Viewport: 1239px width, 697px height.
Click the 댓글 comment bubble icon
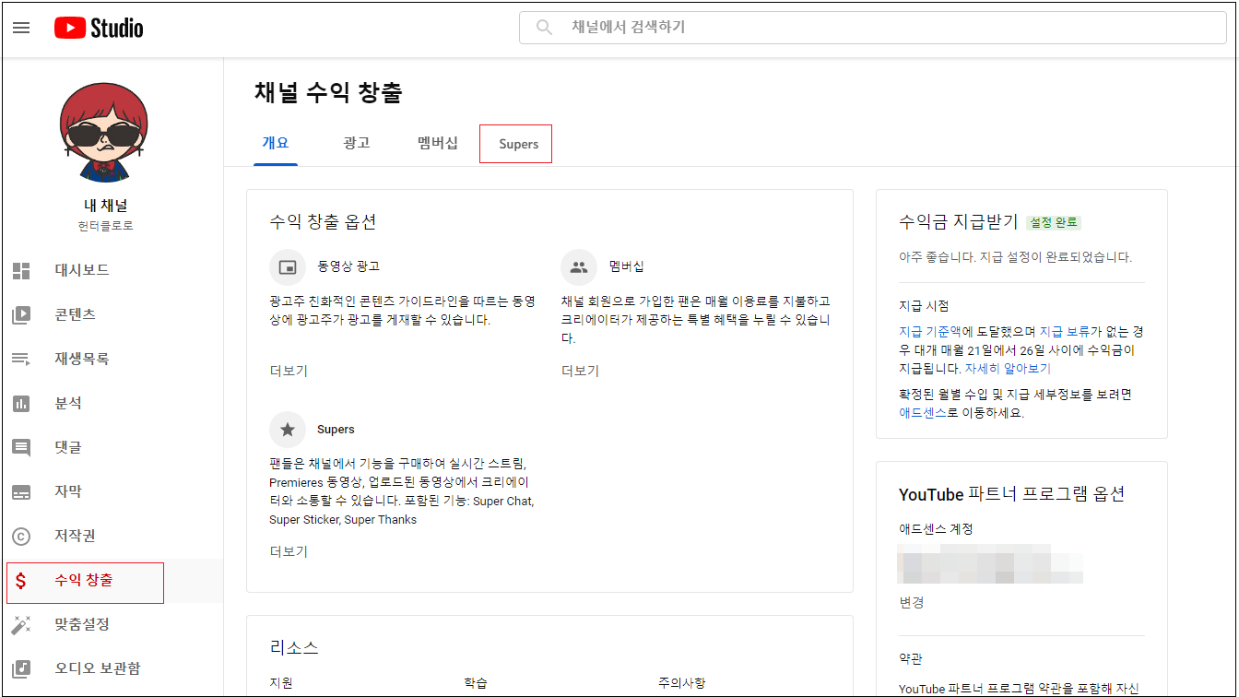[21, 447]
